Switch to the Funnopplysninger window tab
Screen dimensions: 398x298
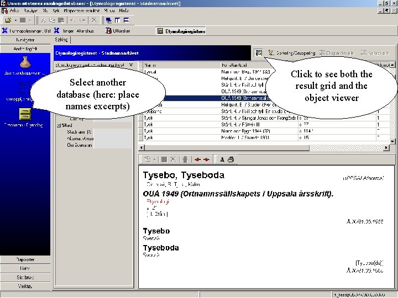click(27, 31)
